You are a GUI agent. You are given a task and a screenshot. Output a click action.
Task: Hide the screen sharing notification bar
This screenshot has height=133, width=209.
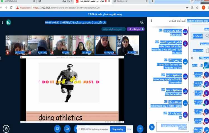129,129
